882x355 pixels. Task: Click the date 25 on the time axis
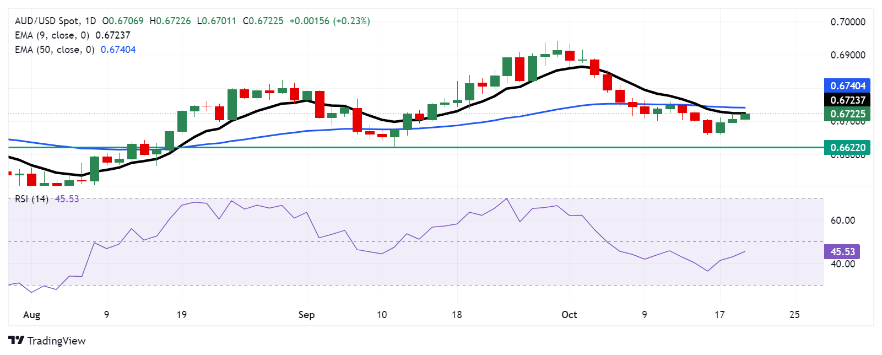[x=794, y=315]
